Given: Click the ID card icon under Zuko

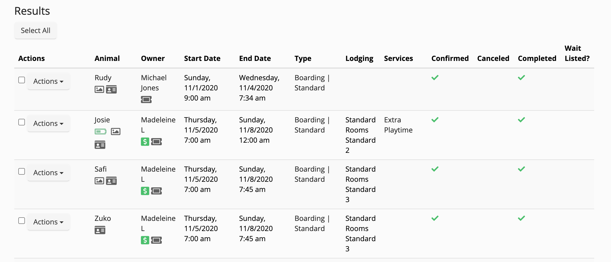Looking at the screenshot, I should pyautogui.click(x=100, y=231).
